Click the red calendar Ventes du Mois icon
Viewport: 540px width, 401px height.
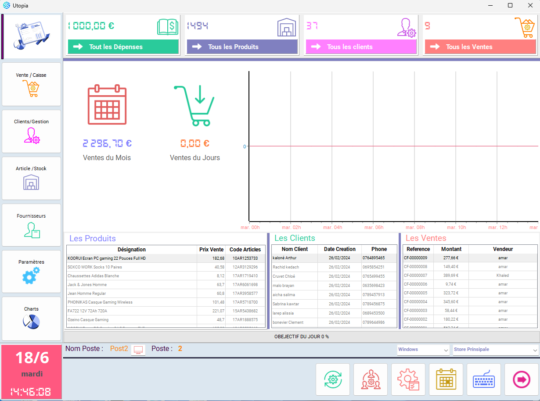click(107, 104)
